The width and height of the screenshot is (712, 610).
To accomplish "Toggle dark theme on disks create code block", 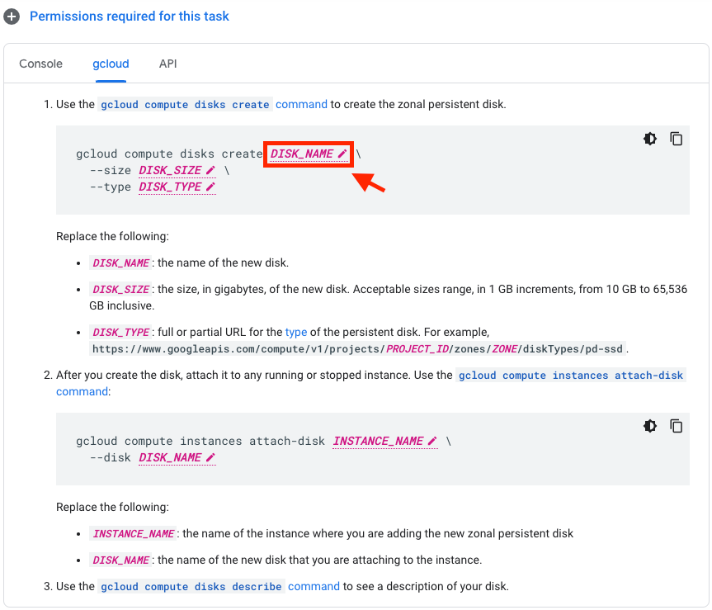I will click(x=650, y=139).
